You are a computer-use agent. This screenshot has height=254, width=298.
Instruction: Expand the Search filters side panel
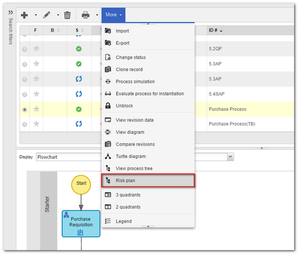pos(11,12)
